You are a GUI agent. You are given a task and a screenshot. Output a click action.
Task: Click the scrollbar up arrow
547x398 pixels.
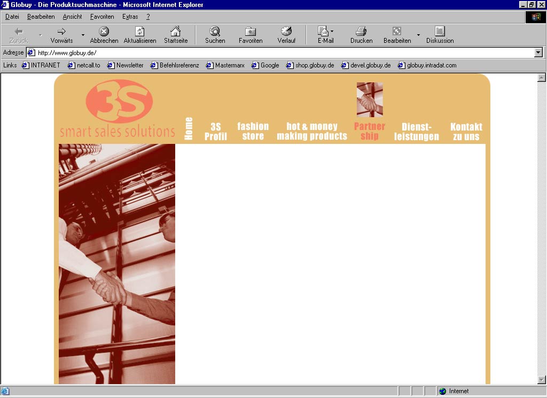click(x=542, y=78)
